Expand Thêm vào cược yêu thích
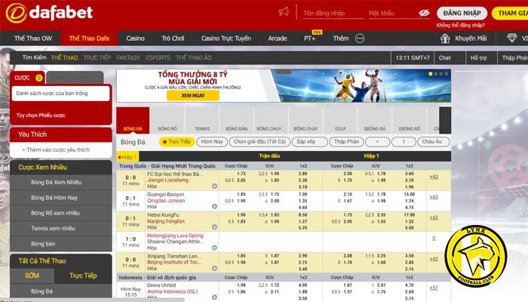528x302 pixels. [x=56, y=150]
